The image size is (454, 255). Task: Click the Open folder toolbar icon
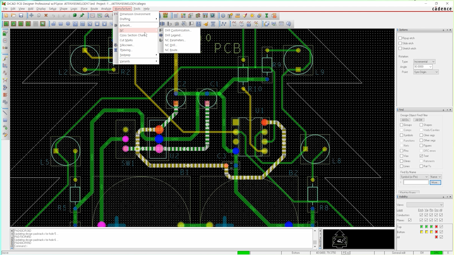coord(13,15)
